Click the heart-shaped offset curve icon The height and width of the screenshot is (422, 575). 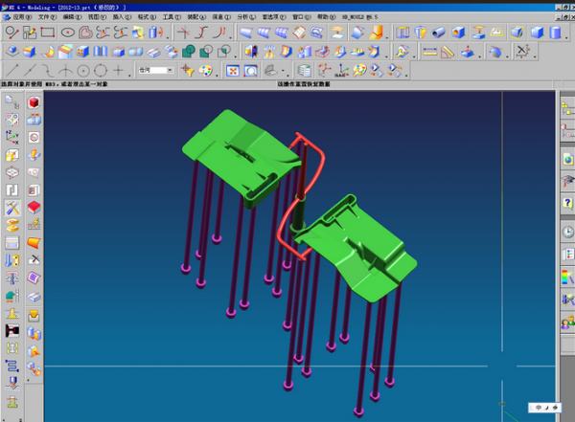pos(85,33)
